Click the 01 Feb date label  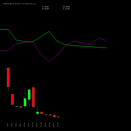29,125
